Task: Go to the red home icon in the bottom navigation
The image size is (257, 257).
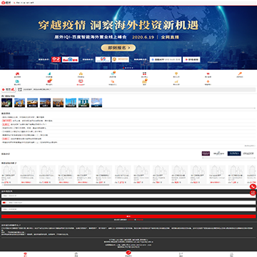Action: [x=26, y=254]
